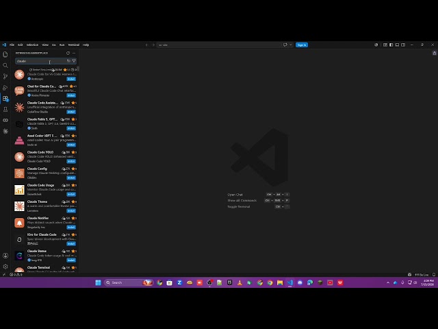Navigate forward with the right arrow
Image resolution: width=438 pixels, height=329 pixels.
153,45
